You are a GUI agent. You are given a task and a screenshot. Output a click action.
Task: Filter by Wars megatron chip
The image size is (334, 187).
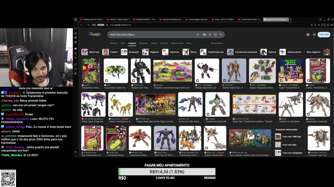click(313, 52)
